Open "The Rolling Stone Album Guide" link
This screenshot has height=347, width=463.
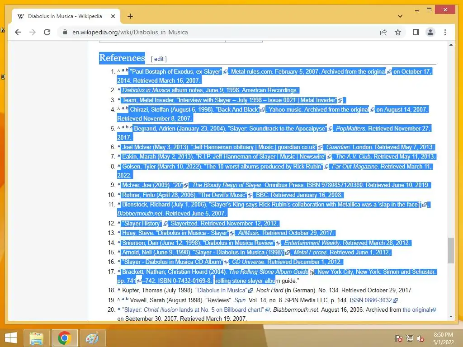pos(269,272)
